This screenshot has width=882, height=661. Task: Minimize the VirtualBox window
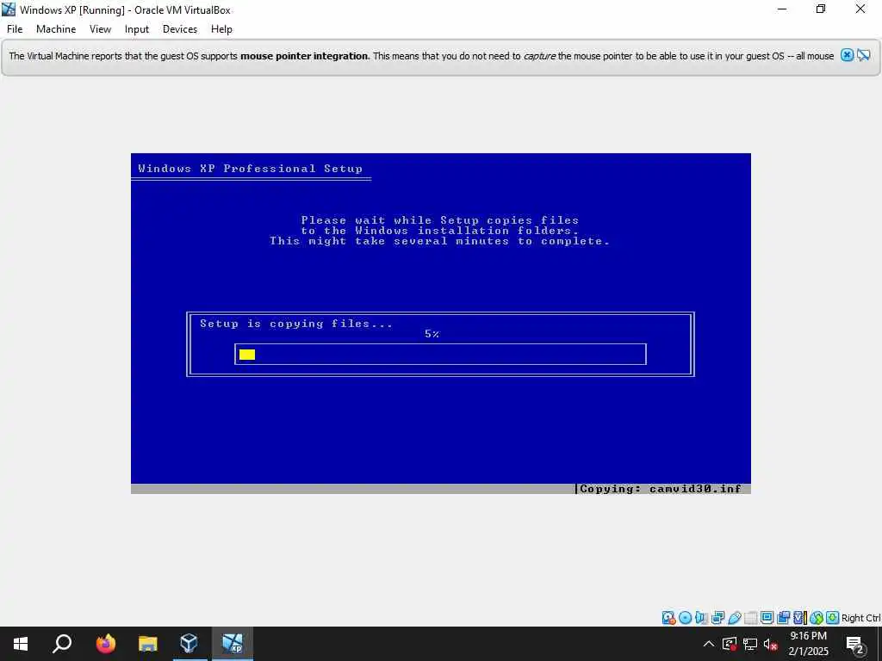(782, 9)
